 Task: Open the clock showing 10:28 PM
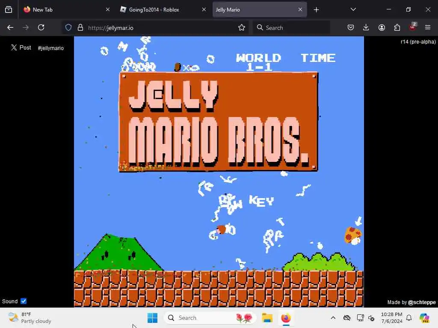click(392, 318)
